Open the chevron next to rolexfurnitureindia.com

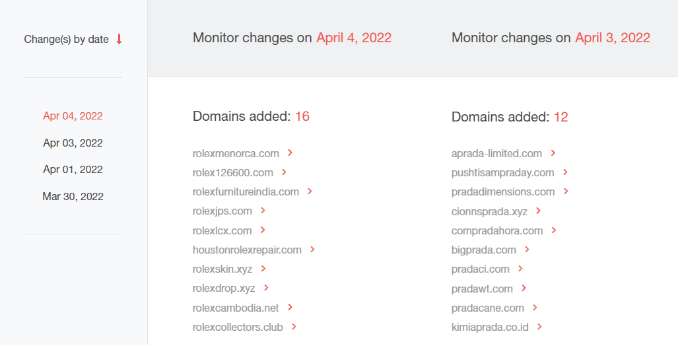[x=310, y=191]
